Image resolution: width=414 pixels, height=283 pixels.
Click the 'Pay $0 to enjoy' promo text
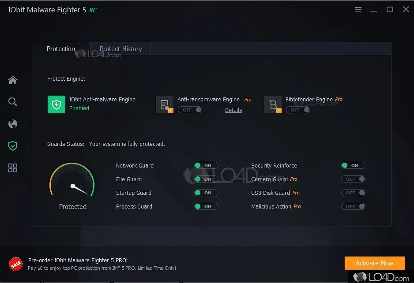(x=102, y=268)
